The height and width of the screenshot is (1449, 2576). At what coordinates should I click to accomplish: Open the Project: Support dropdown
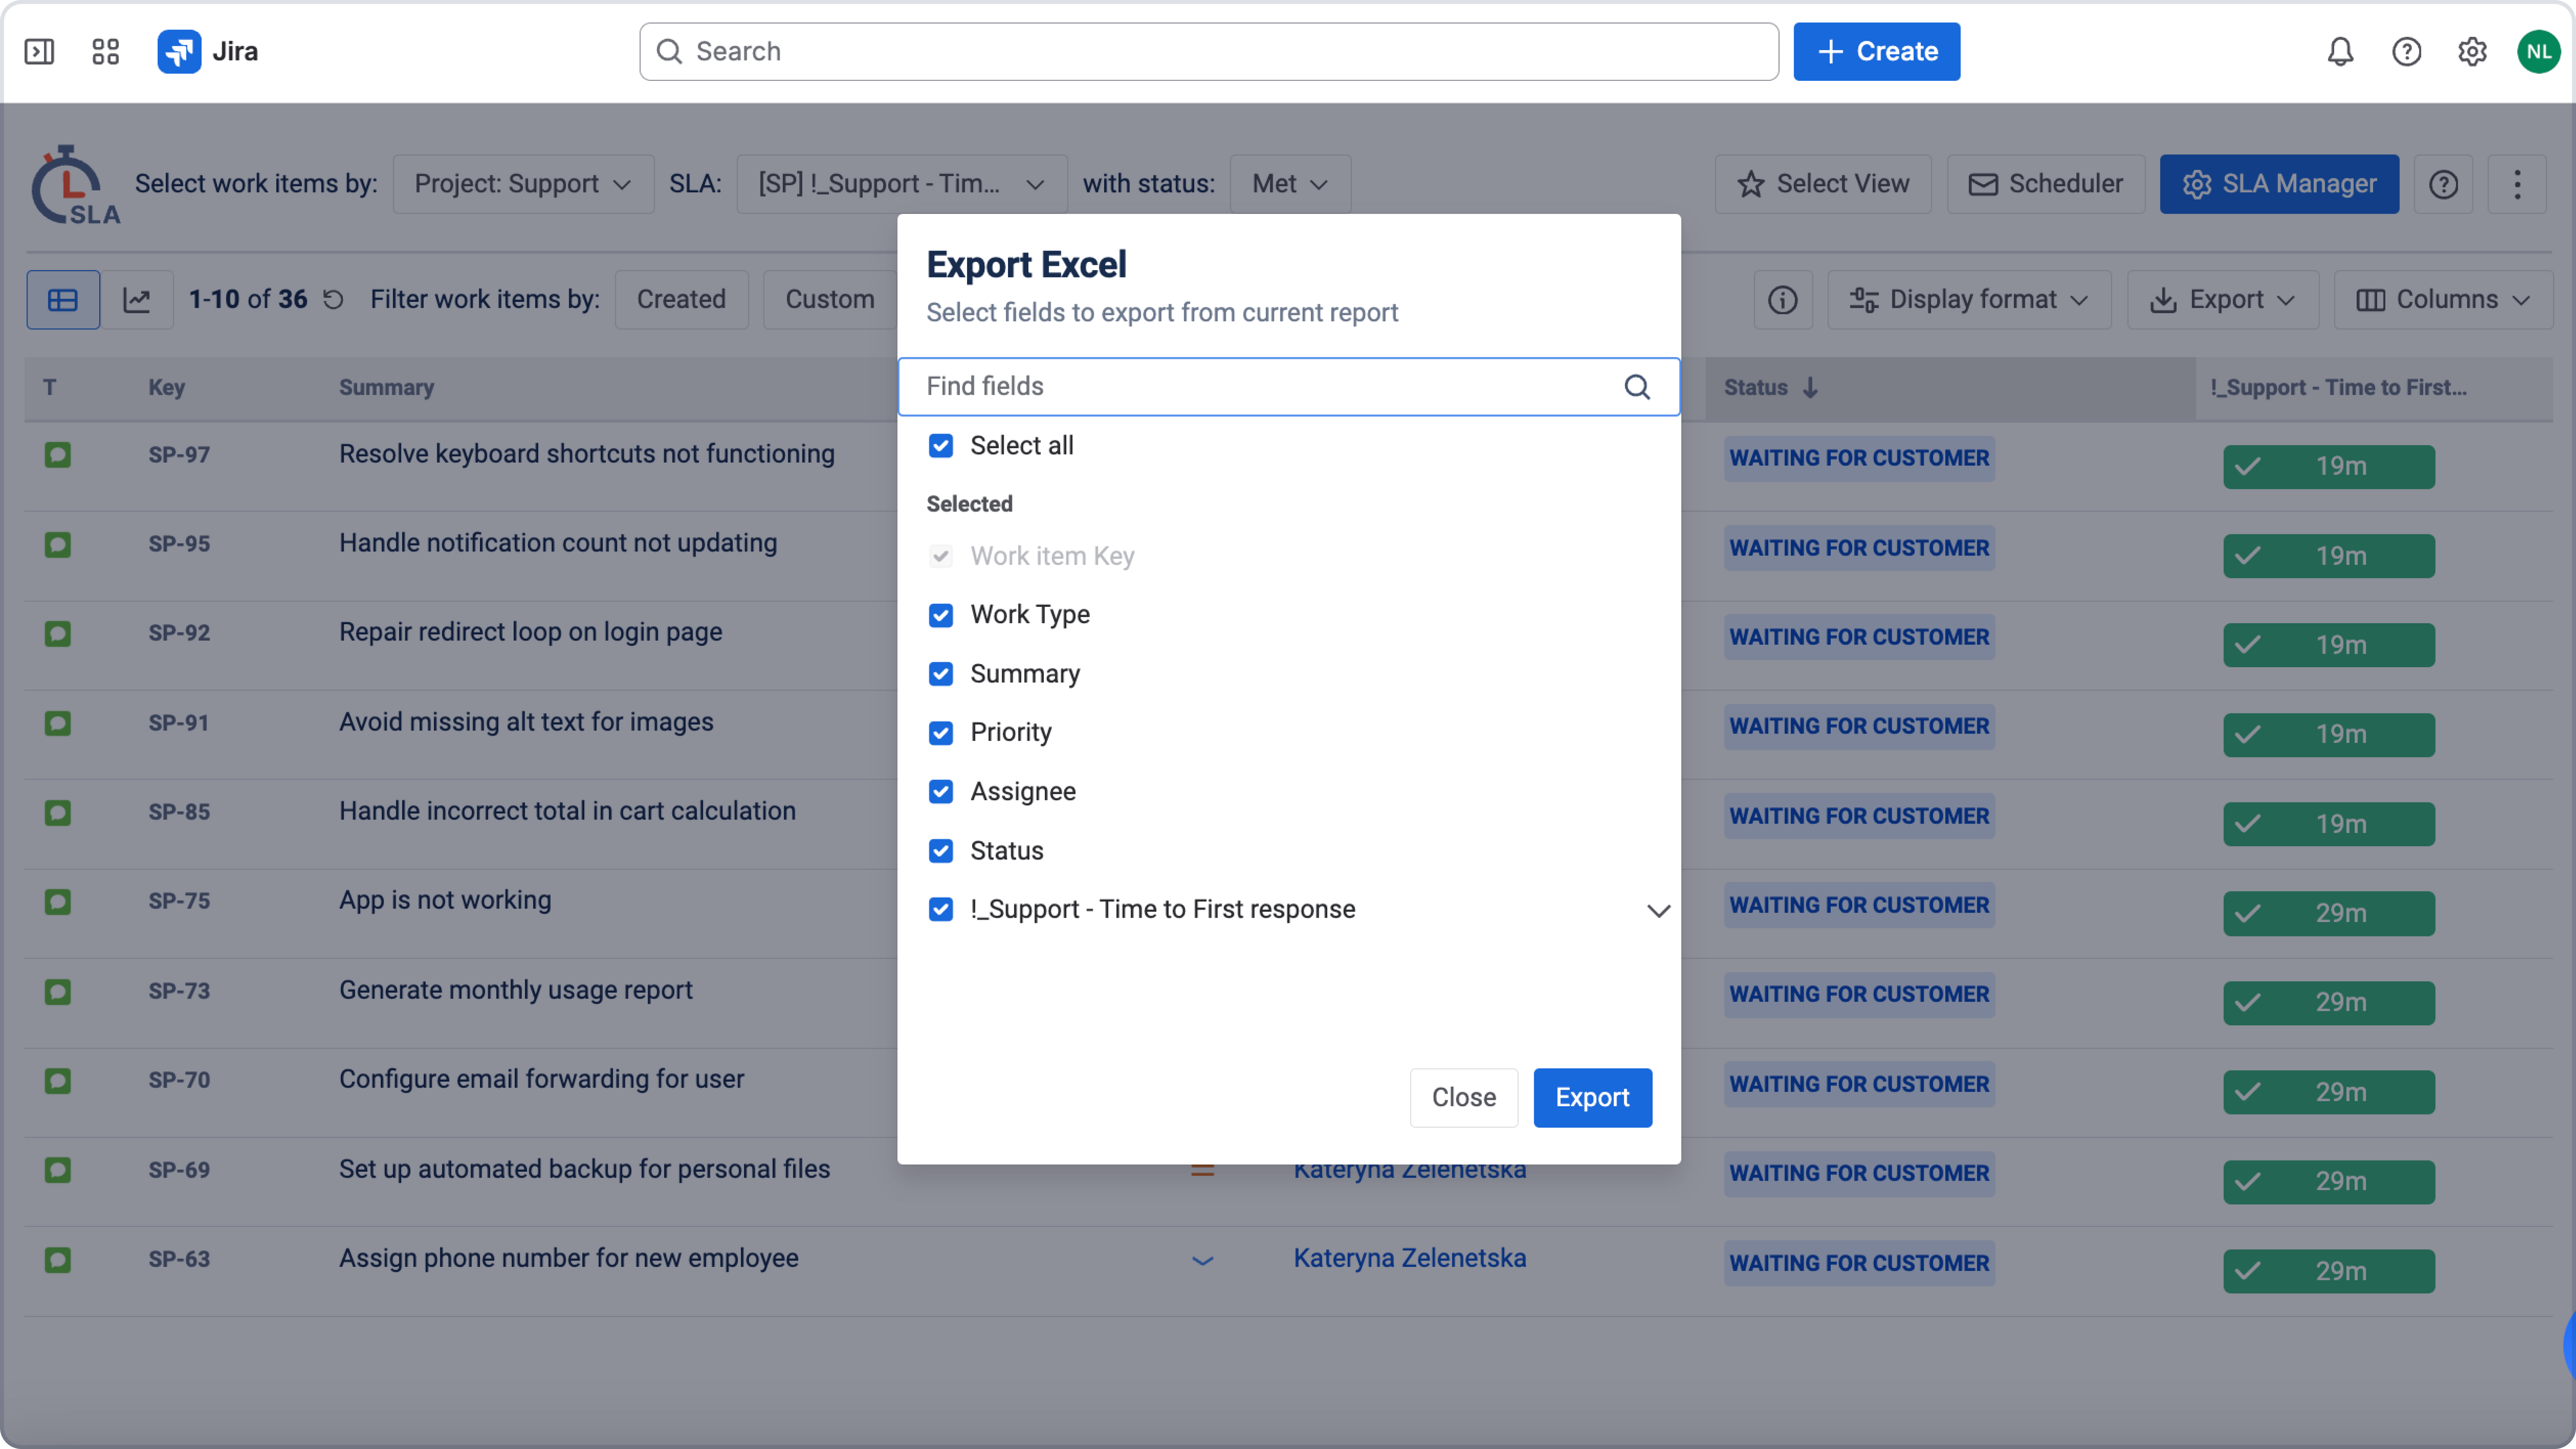coord(523,184)
